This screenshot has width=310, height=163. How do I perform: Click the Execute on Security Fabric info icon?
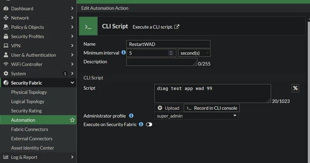(141, 124)
